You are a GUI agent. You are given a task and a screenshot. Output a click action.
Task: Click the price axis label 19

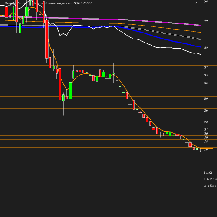coord(206,138)
